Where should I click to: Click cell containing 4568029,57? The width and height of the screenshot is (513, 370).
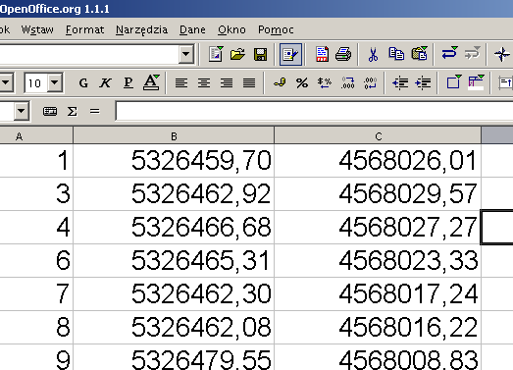pos(378,194)
